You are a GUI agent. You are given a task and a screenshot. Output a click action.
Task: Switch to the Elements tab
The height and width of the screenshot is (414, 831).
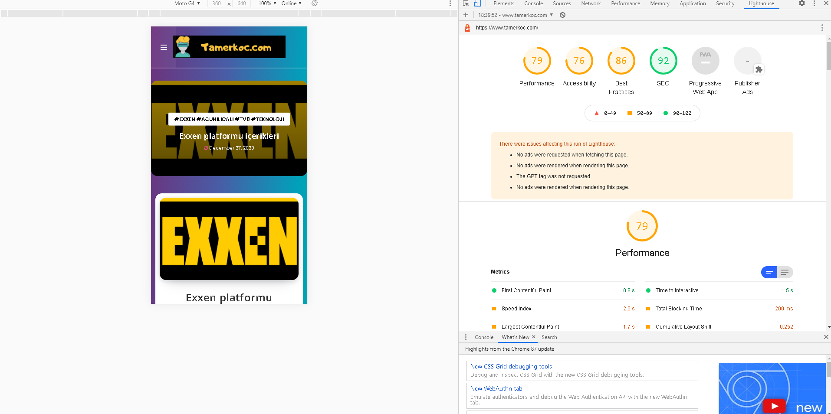(x=503, y=3)
